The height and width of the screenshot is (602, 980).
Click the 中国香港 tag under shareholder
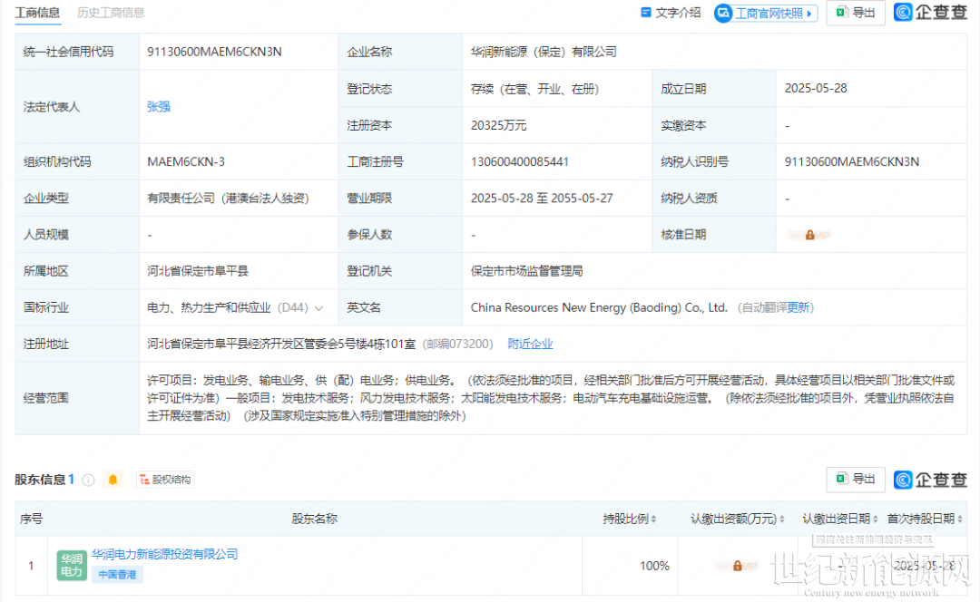coord(117,575)
